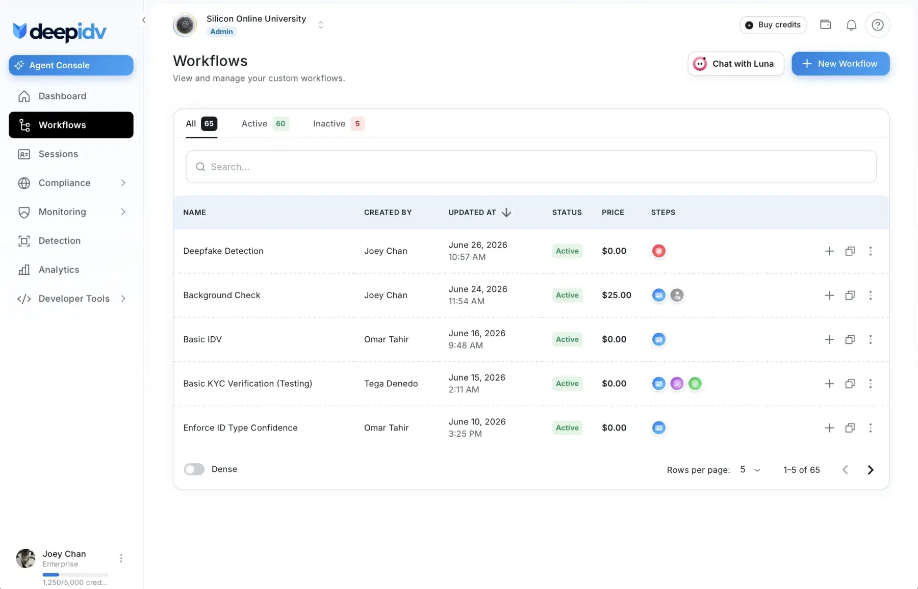
Task: Switch to the Inactive tab
Action: point(339,124)
